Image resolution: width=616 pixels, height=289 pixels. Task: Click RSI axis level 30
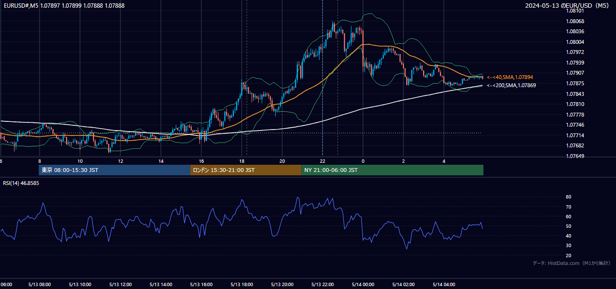[568, 246]
